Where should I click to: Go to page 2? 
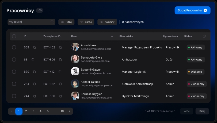(26, 111)
